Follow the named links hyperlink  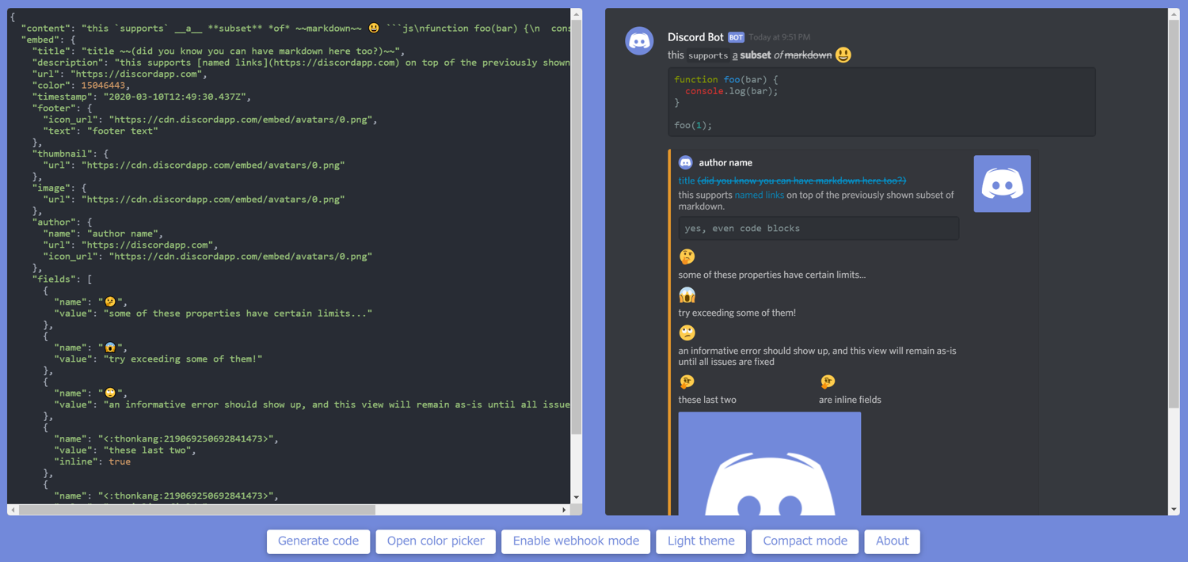(759, 195)
